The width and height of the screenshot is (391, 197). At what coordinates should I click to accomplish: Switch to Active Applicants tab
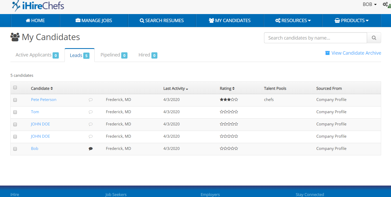pyautogui.click(x=37, y=55)
